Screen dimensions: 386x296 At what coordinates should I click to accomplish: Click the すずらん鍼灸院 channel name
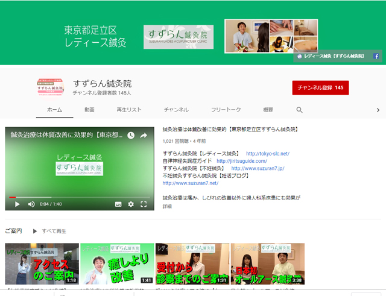click(102, 84)
